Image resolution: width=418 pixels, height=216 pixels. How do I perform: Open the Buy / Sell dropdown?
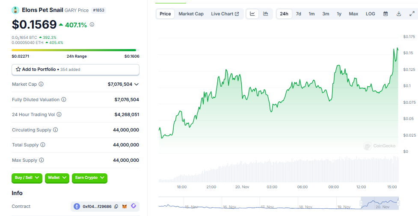27,178
